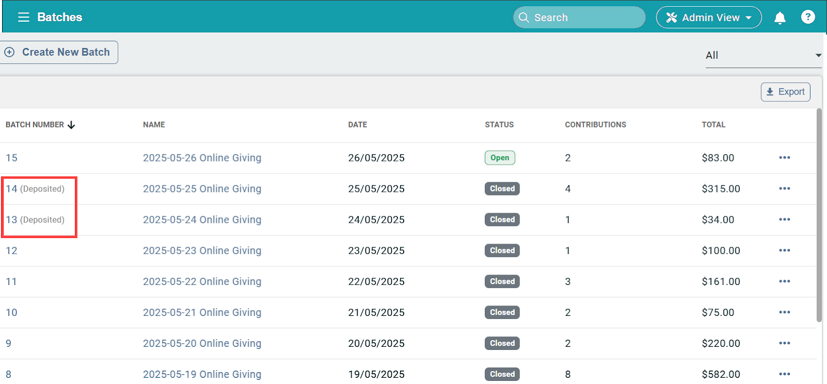Open batch number 14 link

click(11, 189)
